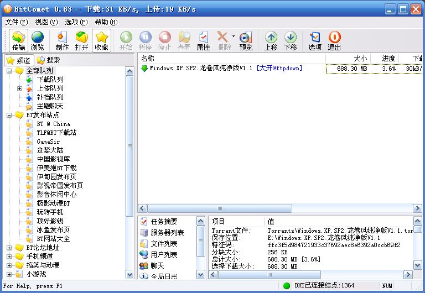425x293 pixels.
Task: Click the 项目 column header
Action: 236,222
